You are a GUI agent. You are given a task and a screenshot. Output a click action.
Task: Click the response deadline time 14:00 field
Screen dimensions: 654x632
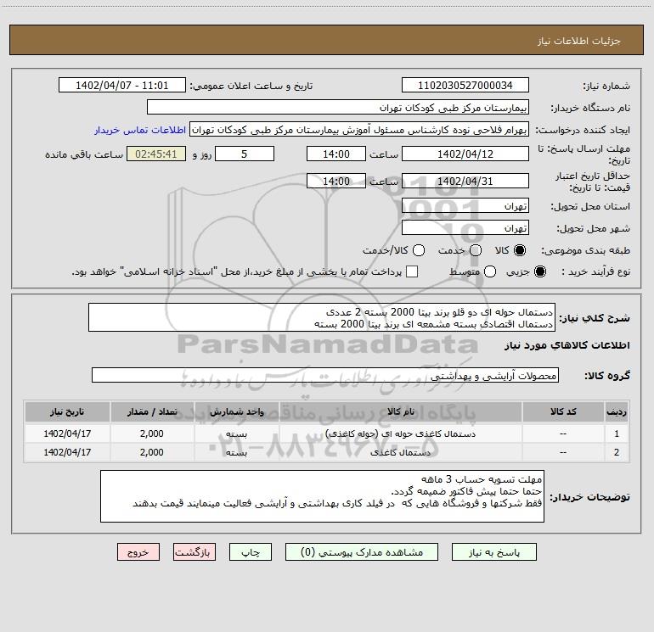point(336,154)
